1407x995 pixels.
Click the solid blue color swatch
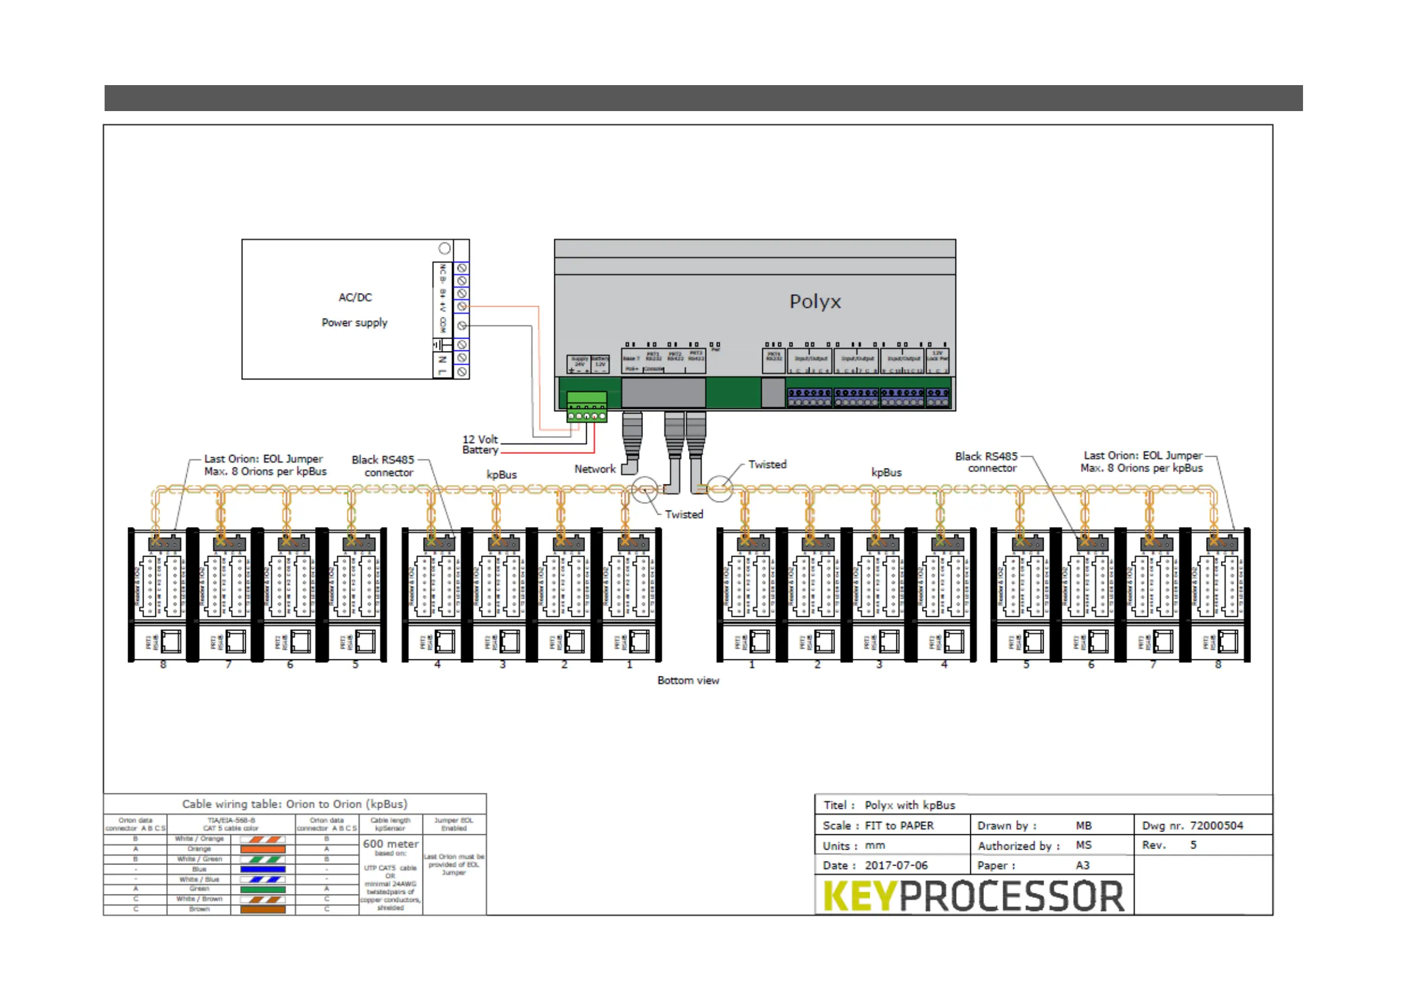pyautogui.click(x=263, y=869)
